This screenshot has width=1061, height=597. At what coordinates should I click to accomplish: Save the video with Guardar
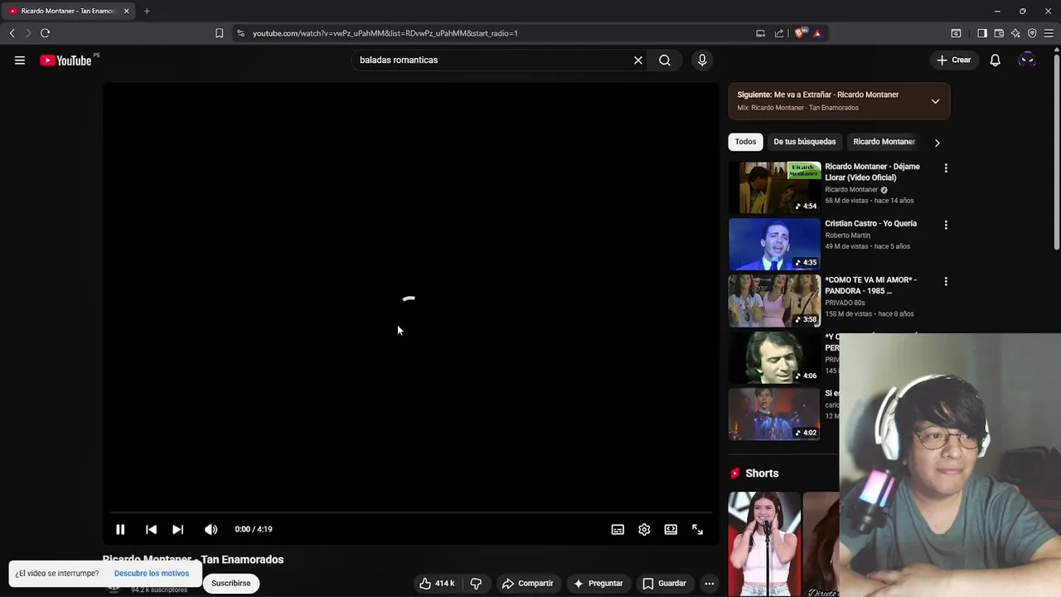click(x=665, y=583)
